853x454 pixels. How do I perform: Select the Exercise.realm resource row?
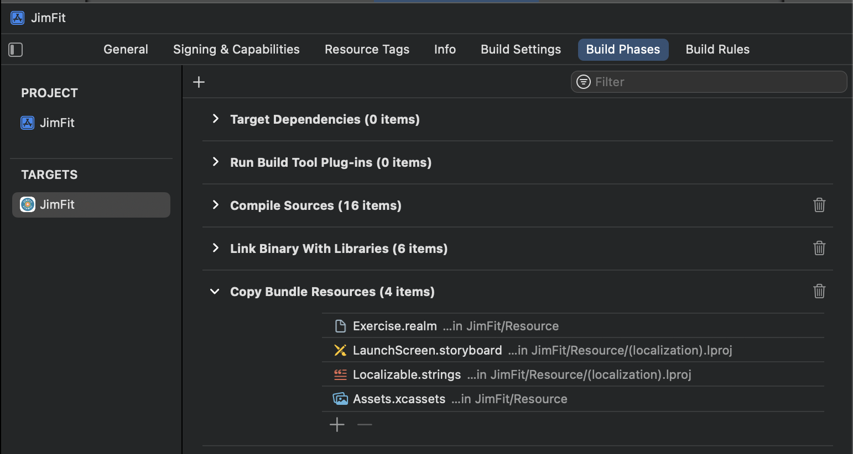coord(573,326)
